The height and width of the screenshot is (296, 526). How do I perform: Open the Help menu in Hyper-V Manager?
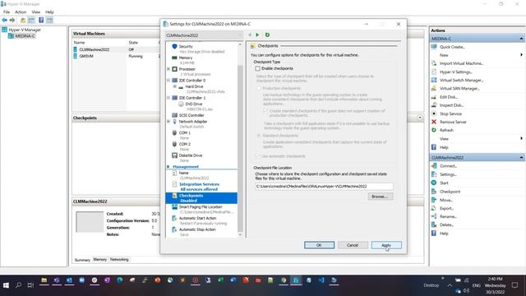49,12
